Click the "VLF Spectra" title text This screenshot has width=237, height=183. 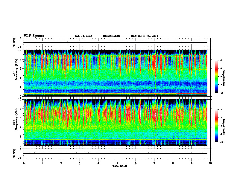coord(34,36)
